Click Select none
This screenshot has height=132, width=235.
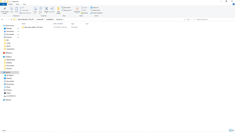point(95,10)
